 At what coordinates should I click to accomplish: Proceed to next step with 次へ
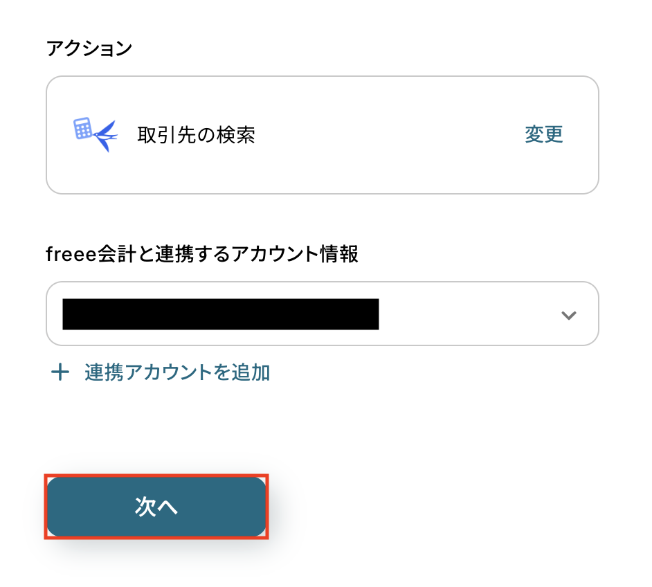[156, 507]
